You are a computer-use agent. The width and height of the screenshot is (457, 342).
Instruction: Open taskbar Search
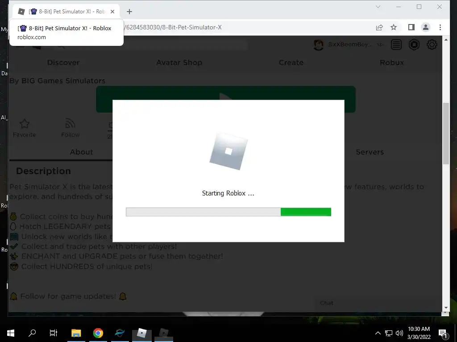tap(32, 333)
